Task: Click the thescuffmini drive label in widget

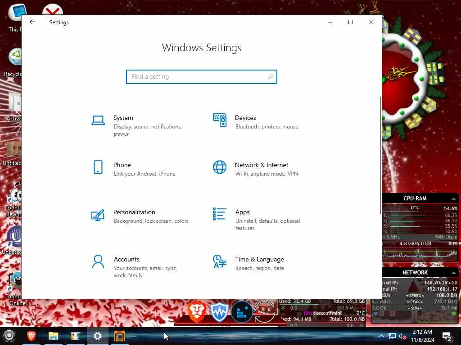Action: pyautogui.click(x=327, y=313)
